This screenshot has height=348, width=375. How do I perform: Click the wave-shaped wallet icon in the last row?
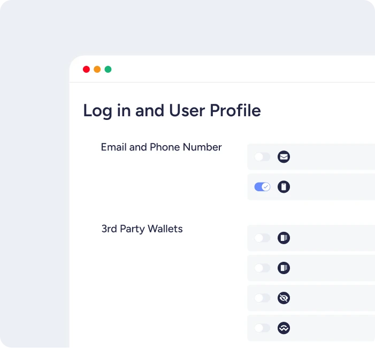(284, 328)
